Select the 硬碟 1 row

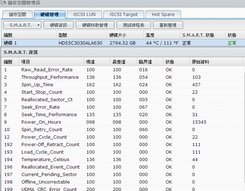123,43
